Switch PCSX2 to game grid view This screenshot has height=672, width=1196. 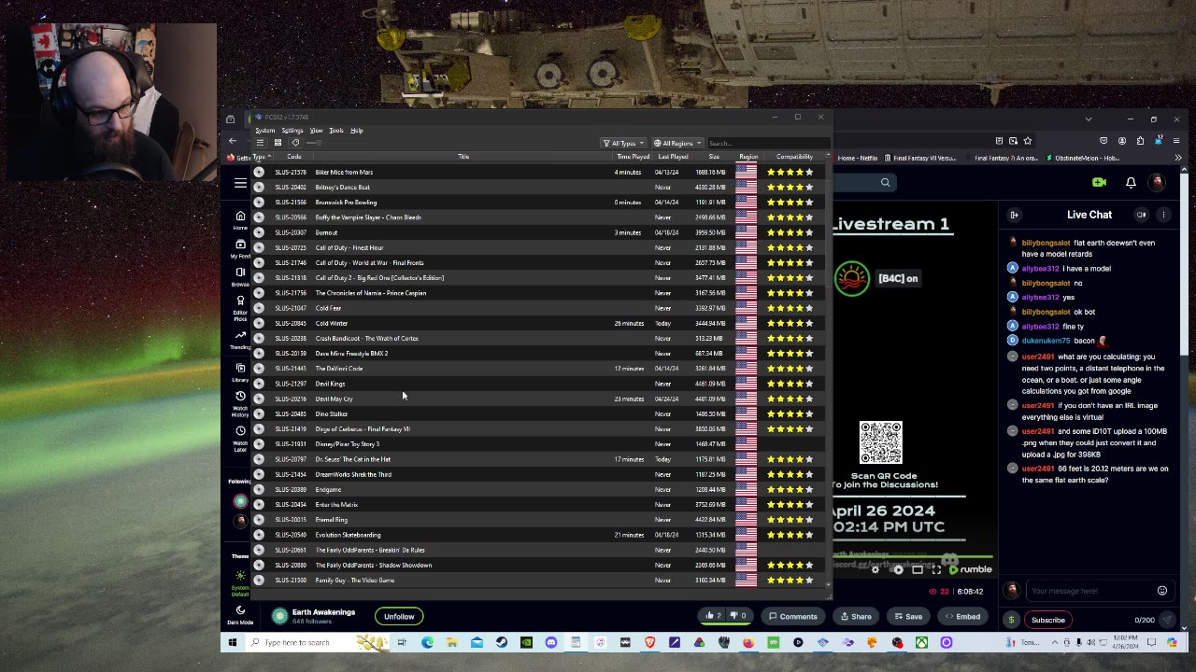pyautogui.click(x=278, y=143)
